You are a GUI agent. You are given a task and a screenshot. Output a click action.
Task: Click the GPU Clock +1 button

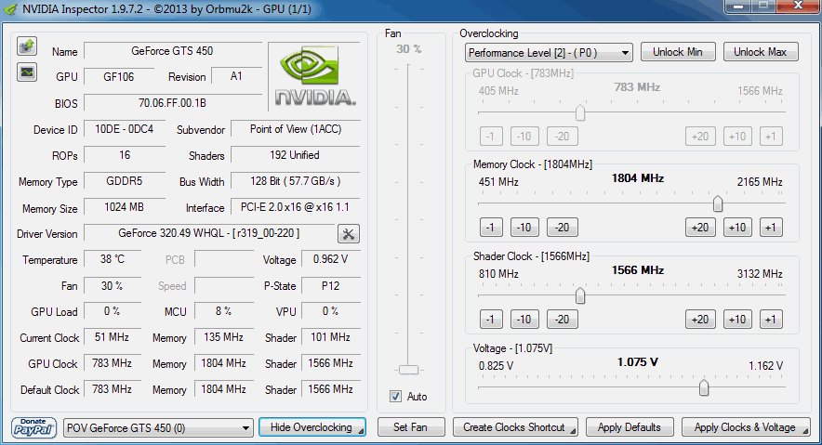point(771,137)
